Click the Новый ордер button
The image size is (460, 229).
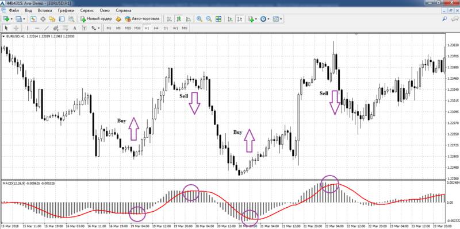[x=96, y=19]
